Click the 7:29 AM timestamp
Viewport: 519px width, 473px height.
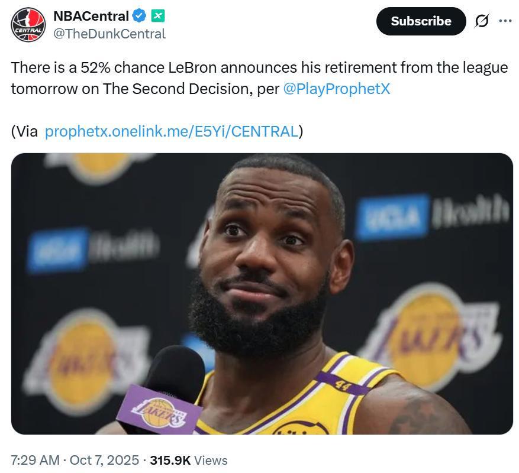(35, 460)
